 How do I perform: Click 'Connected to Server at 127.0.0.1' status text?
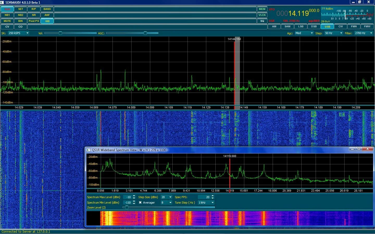(26, 231)
